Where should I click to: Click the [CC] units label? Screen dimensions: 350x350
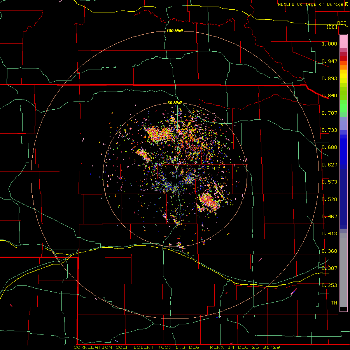(332, 27)
